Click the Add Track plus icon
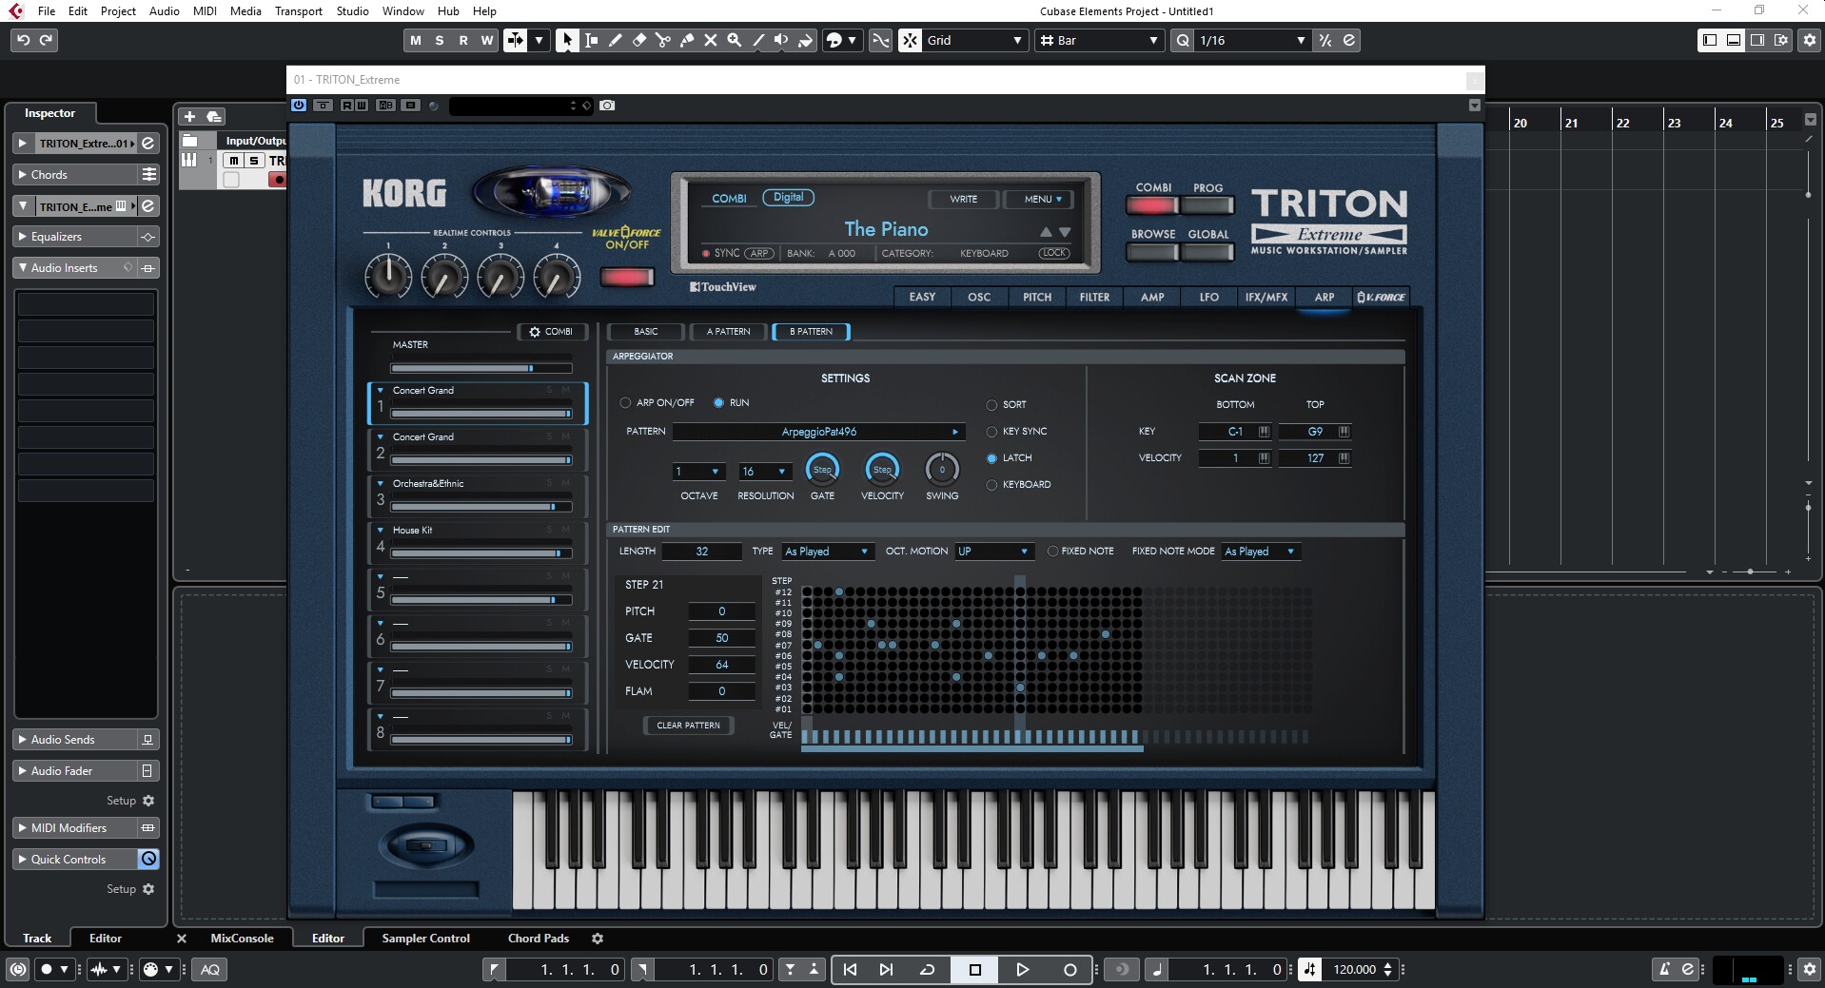 (189, 116)
